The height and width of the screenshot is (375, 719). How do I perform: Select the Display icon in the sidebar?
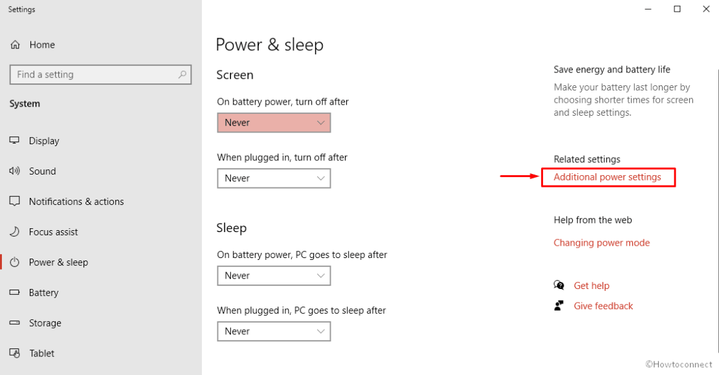tap(14, 140)
